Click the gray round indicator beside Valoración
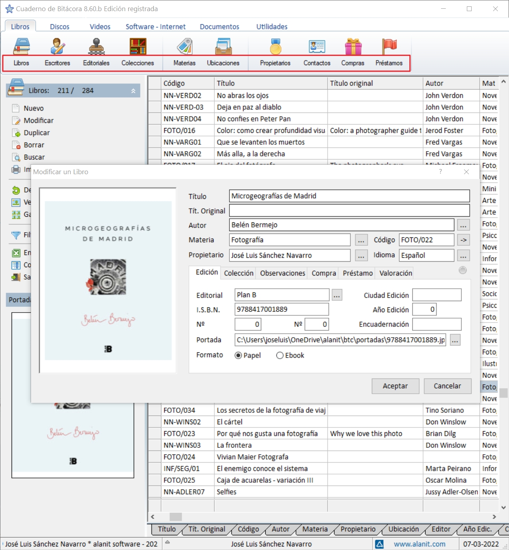This screenshot has height=550, width=509. click(x=462, y=270)
